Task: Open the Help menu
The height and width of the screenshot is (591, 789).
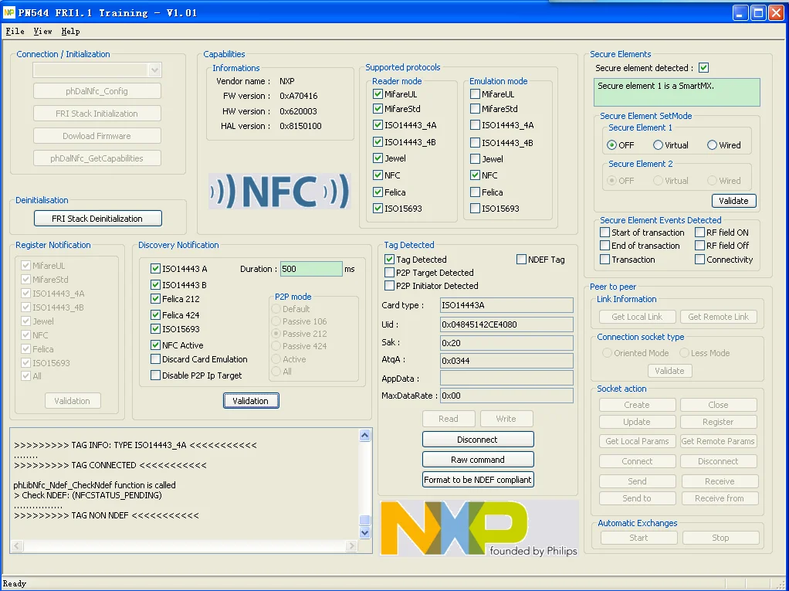Action: pos(70,32)
